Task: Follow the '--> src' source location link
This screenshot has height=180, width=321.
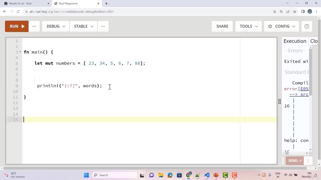Action: [299, 94]
